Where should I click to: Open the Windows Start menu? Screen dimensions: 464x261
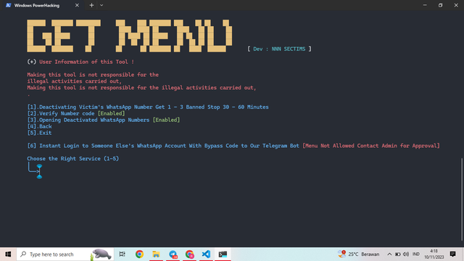[x=8, y=254]
